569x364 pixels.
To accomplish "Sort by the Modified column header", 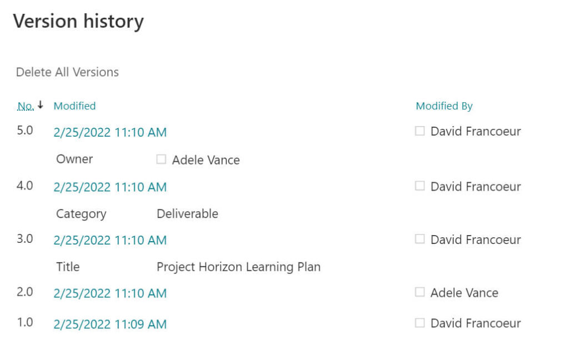I will 74,106.
